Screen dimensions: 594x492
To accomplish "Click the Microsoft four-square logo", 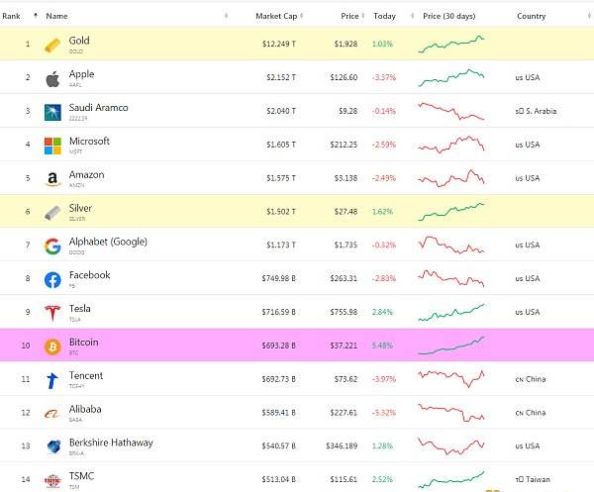I will point(52,146).
